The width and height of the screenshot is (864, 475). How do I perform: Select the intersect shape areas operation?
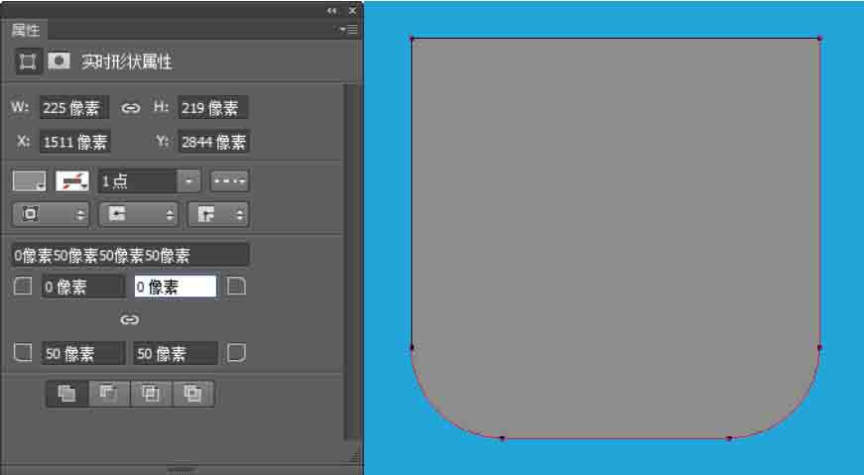coord(151,394)
